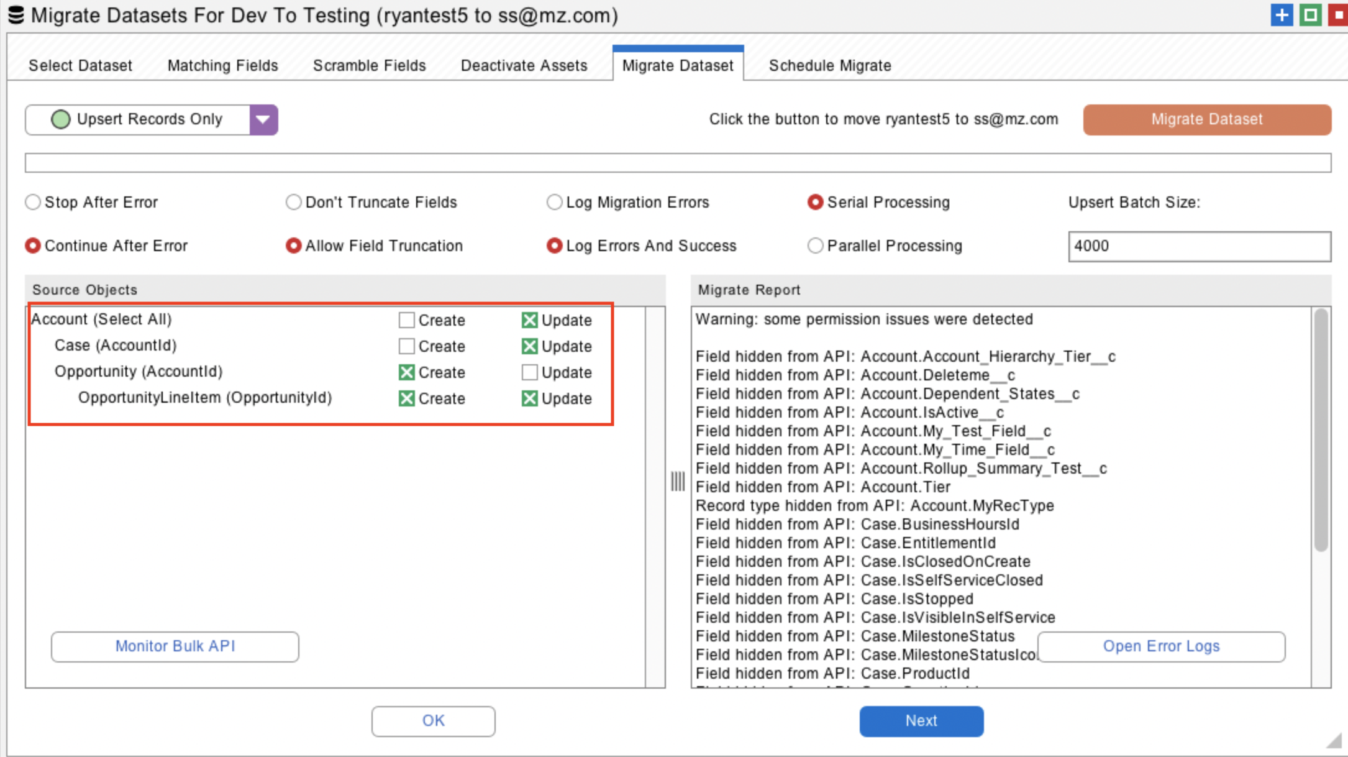This screenshot has height=757, width=1348.
Task: Click the Open Error Logs button
Action: pos(1160,646)
